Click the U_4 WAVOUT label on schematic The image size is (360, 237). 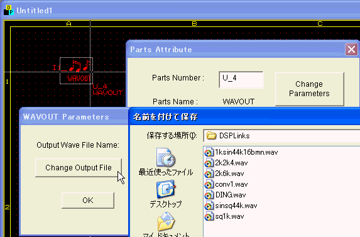107,89
